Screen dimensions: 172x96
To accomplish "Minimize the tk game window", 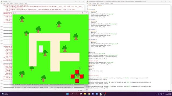I will (78, 13).
